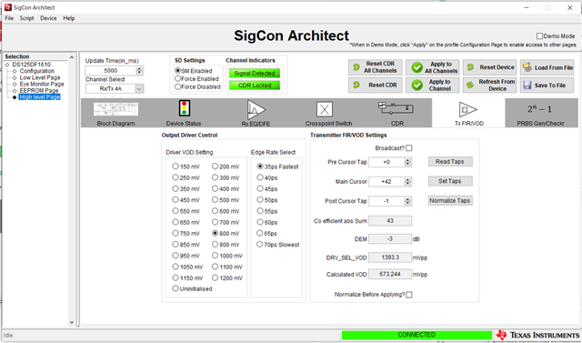This screenshot has width=582, height=343.
Task: Click the CDR Locked indicator
Action: tap(255, 86)
